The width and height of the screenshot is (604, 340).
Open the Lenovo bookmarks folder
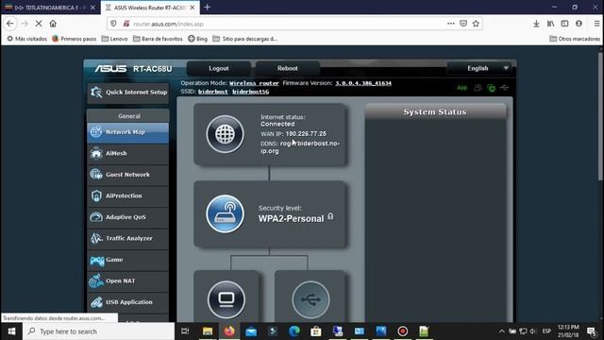click(114, 39)
